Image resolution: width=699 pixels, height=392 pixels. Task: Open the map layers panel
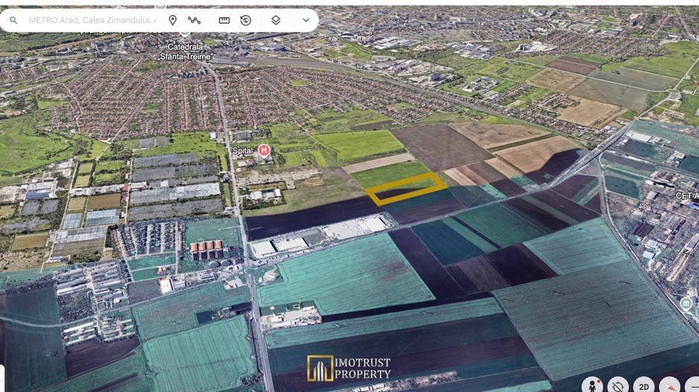(276, 21)
